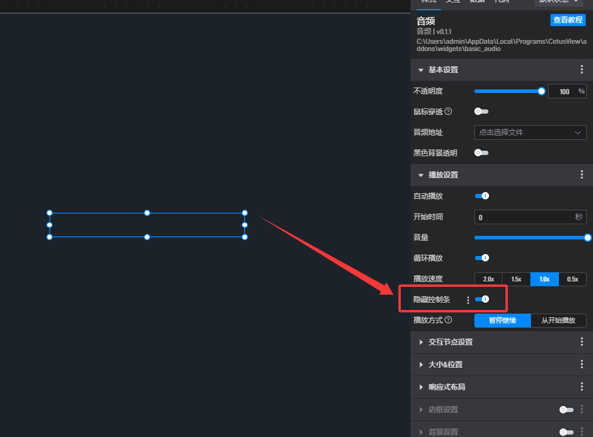Click the 音量 slider handle
This screenshot has height=437, width=593.
click(x=588, y=238)
